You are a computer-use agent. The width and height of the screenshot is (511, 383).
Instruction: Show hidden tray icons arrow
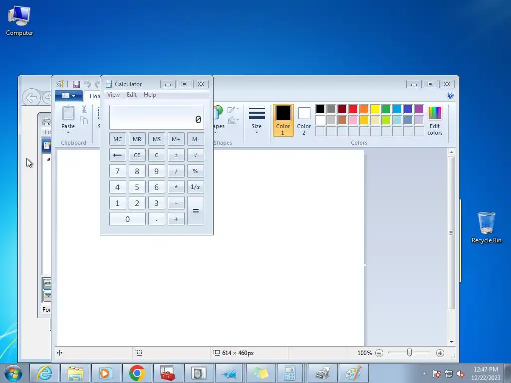click(424, 374)
